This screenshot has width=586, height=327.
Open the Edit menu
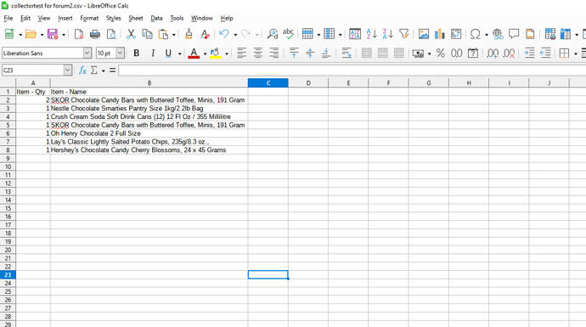tap(25, 18)
